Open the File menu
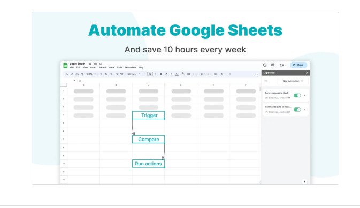 [72, 68]
